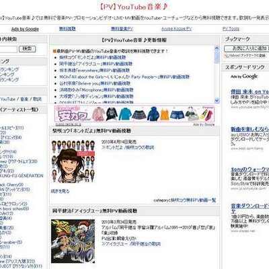Click the Yahoo!ブックマークに登録 icon button
269x269 pixels.
point(245,55)
